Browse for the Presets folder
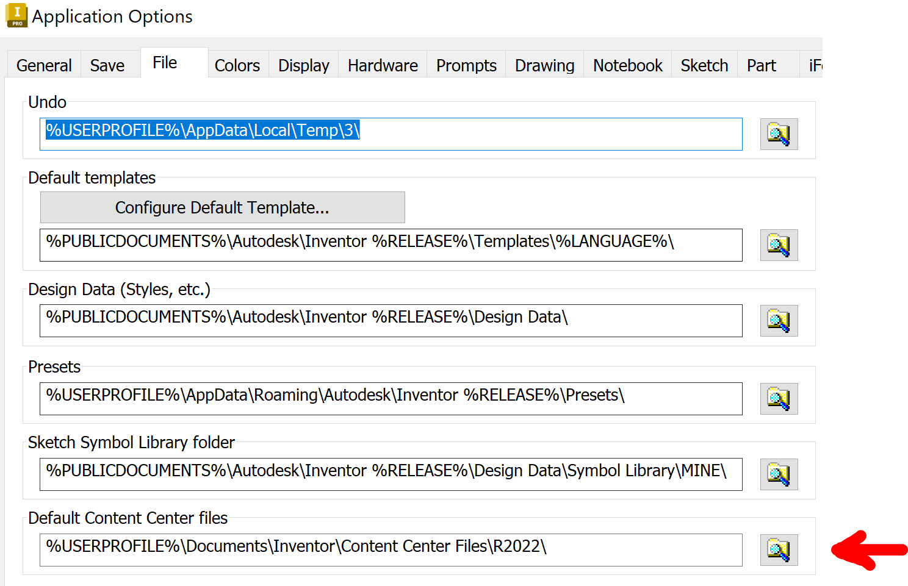 point(779,399)
